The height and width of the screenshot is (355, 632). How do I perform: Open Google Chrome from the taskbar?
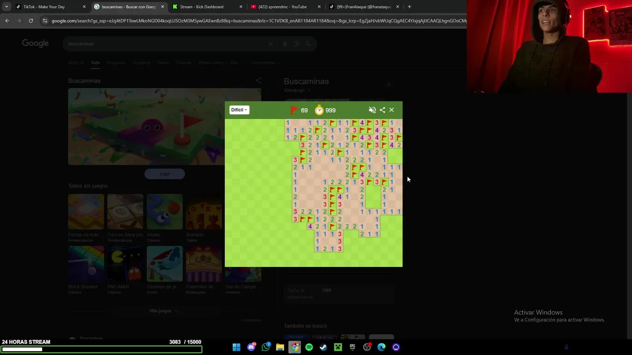pos(295,347)
